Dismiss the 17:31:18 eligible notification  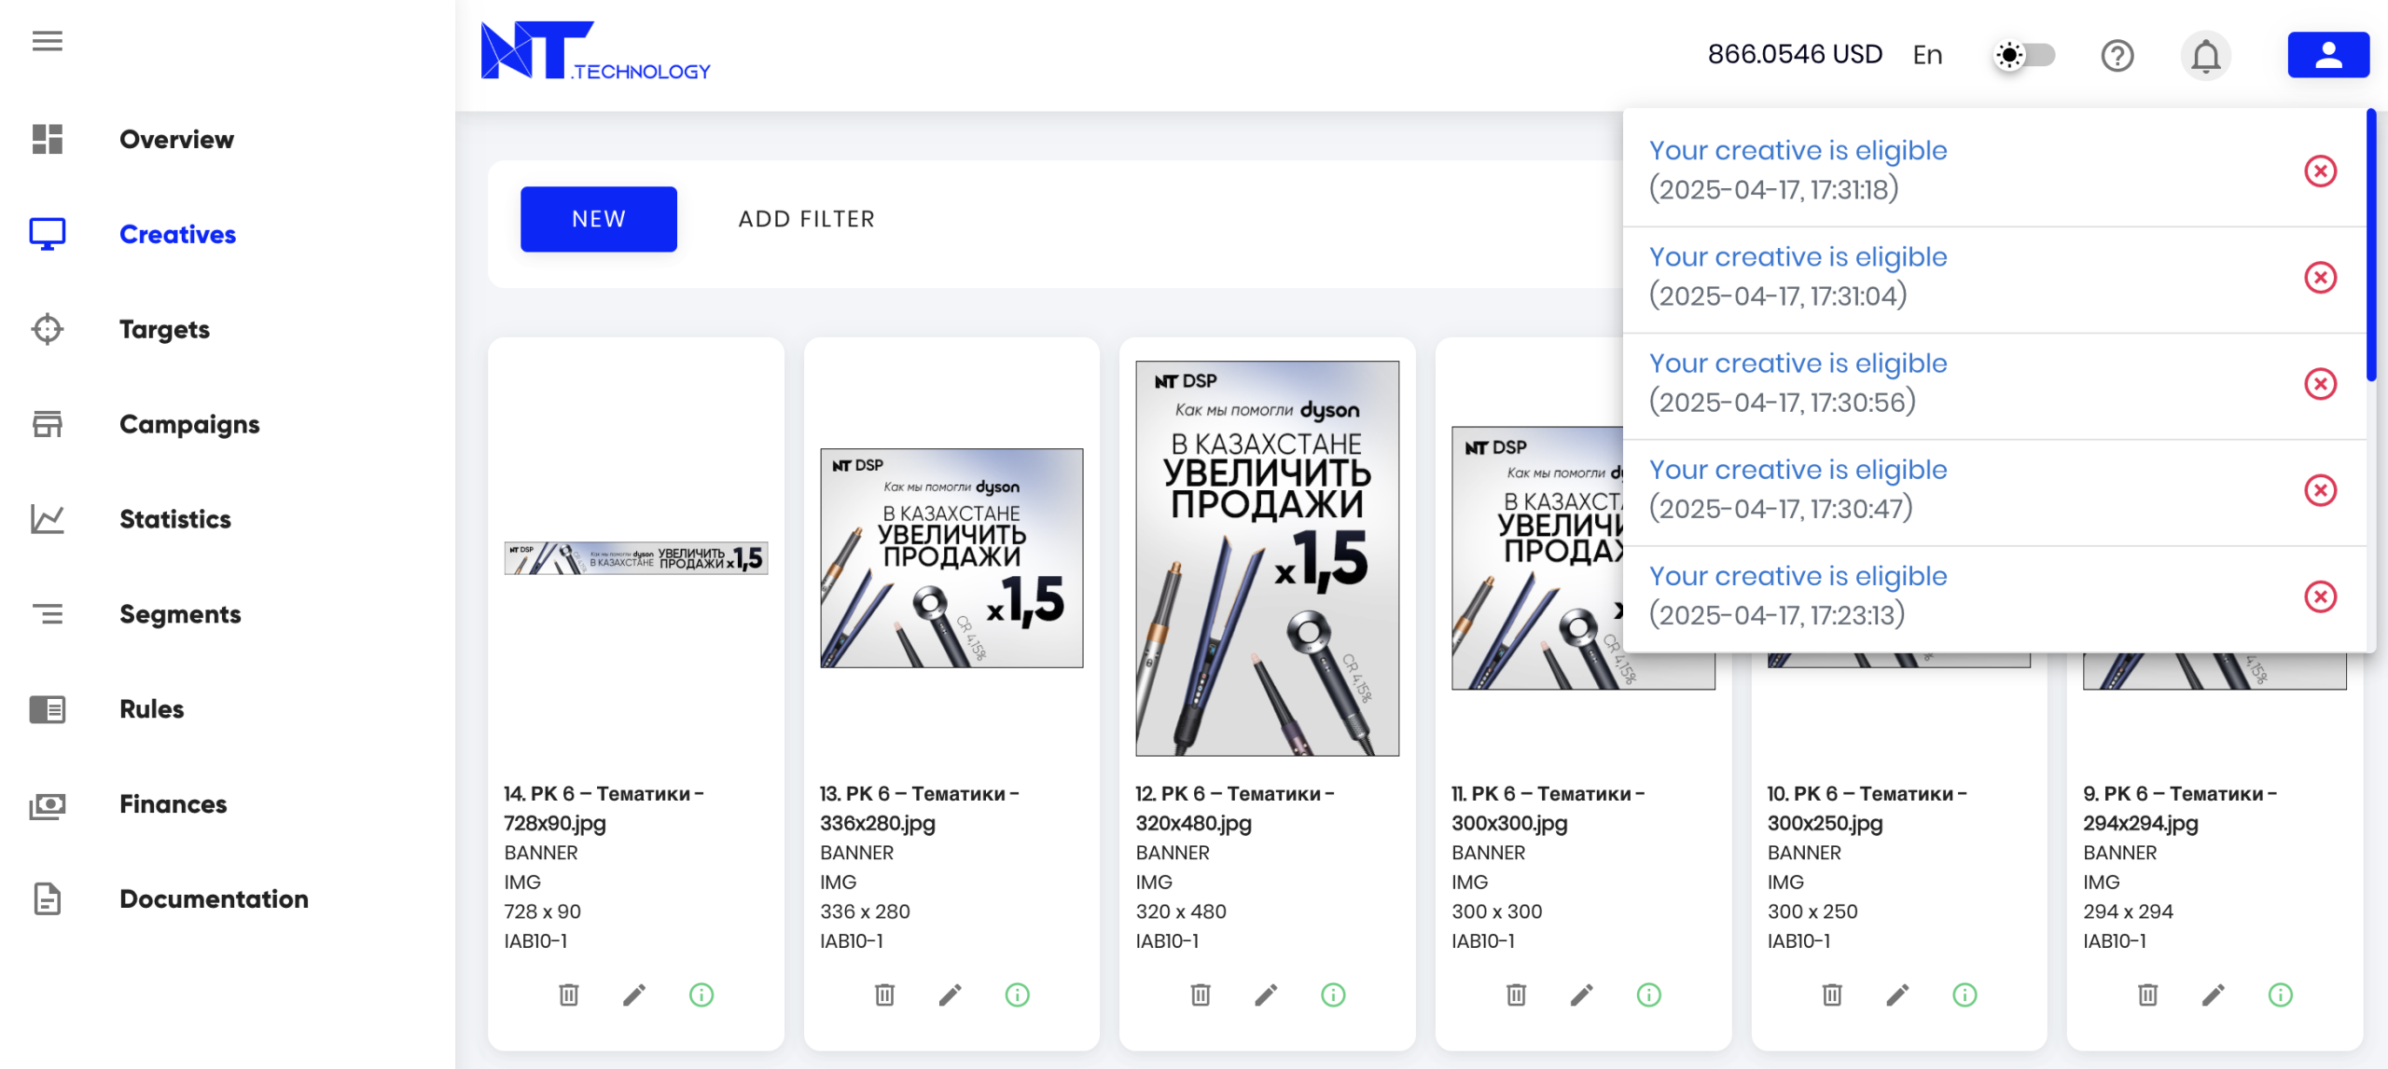[2320, 171]
